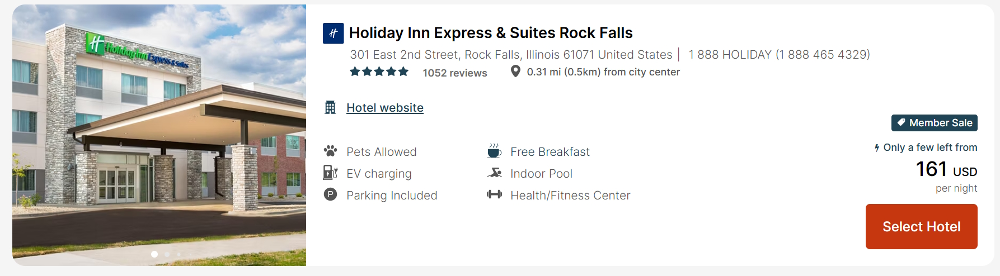Click the swimmer Indoor Pool icon
The height and width of the screenshot is (276, 1000).
click(494, 173)
